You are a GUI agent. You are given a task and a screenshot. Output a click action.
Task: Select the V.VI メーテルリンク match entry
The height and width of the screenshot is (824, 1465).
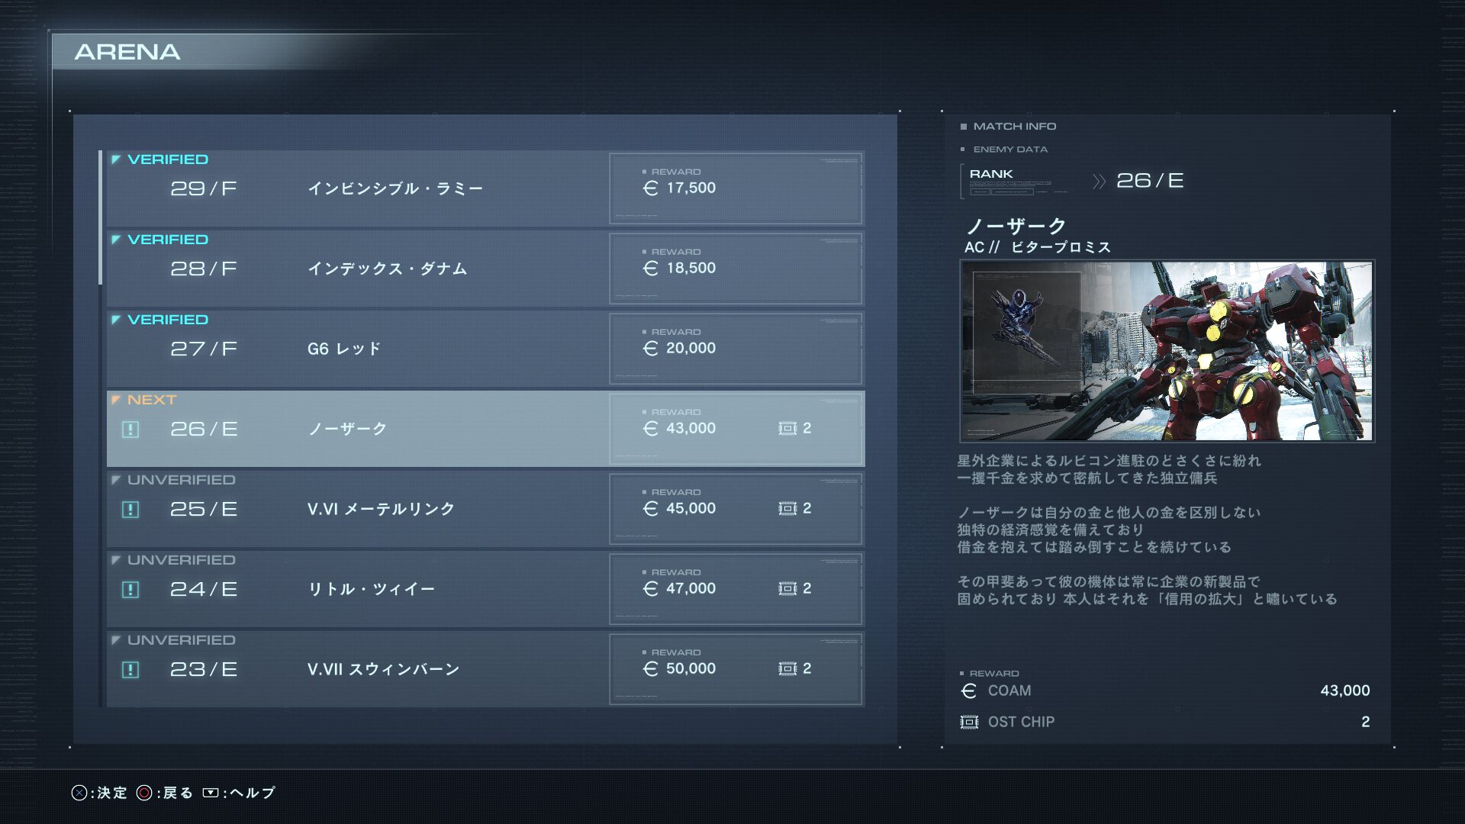(485, 509)
